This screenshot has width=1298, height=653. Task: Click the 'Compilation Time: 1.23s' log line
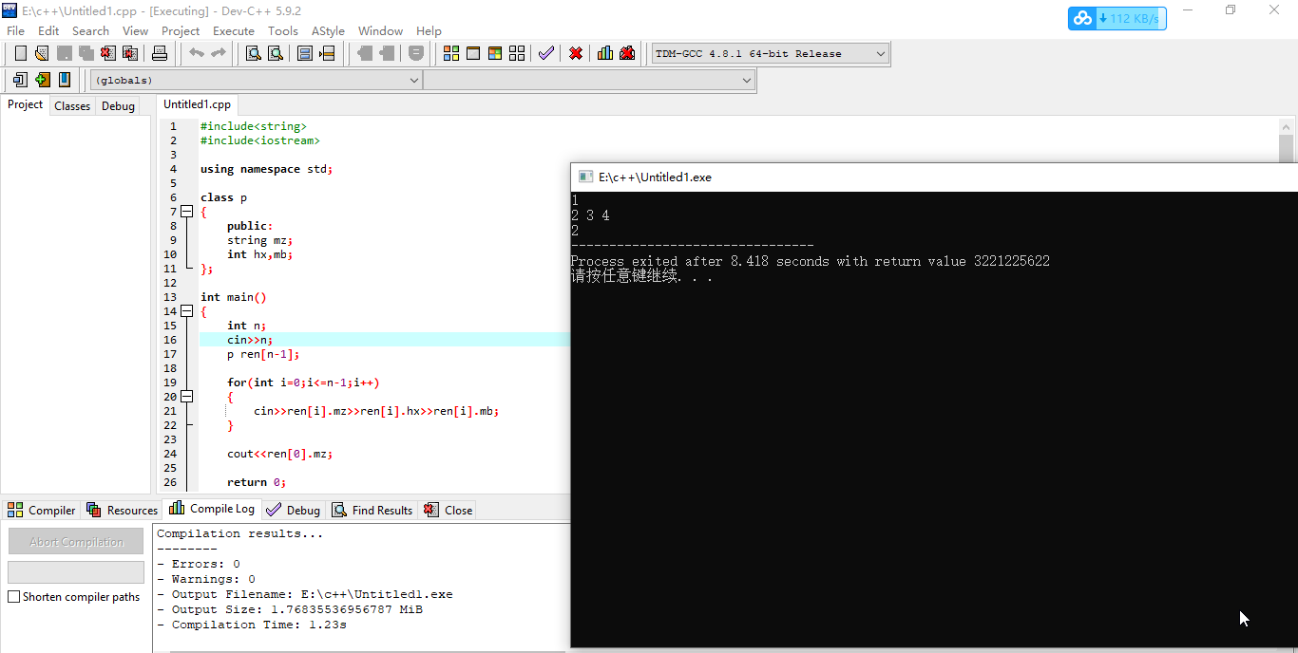click(x=252, y=625)
